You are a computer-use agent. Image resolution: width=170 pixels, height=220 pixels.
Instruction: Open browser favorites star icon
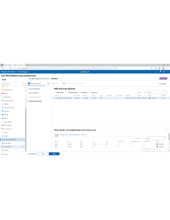[155, 68]
